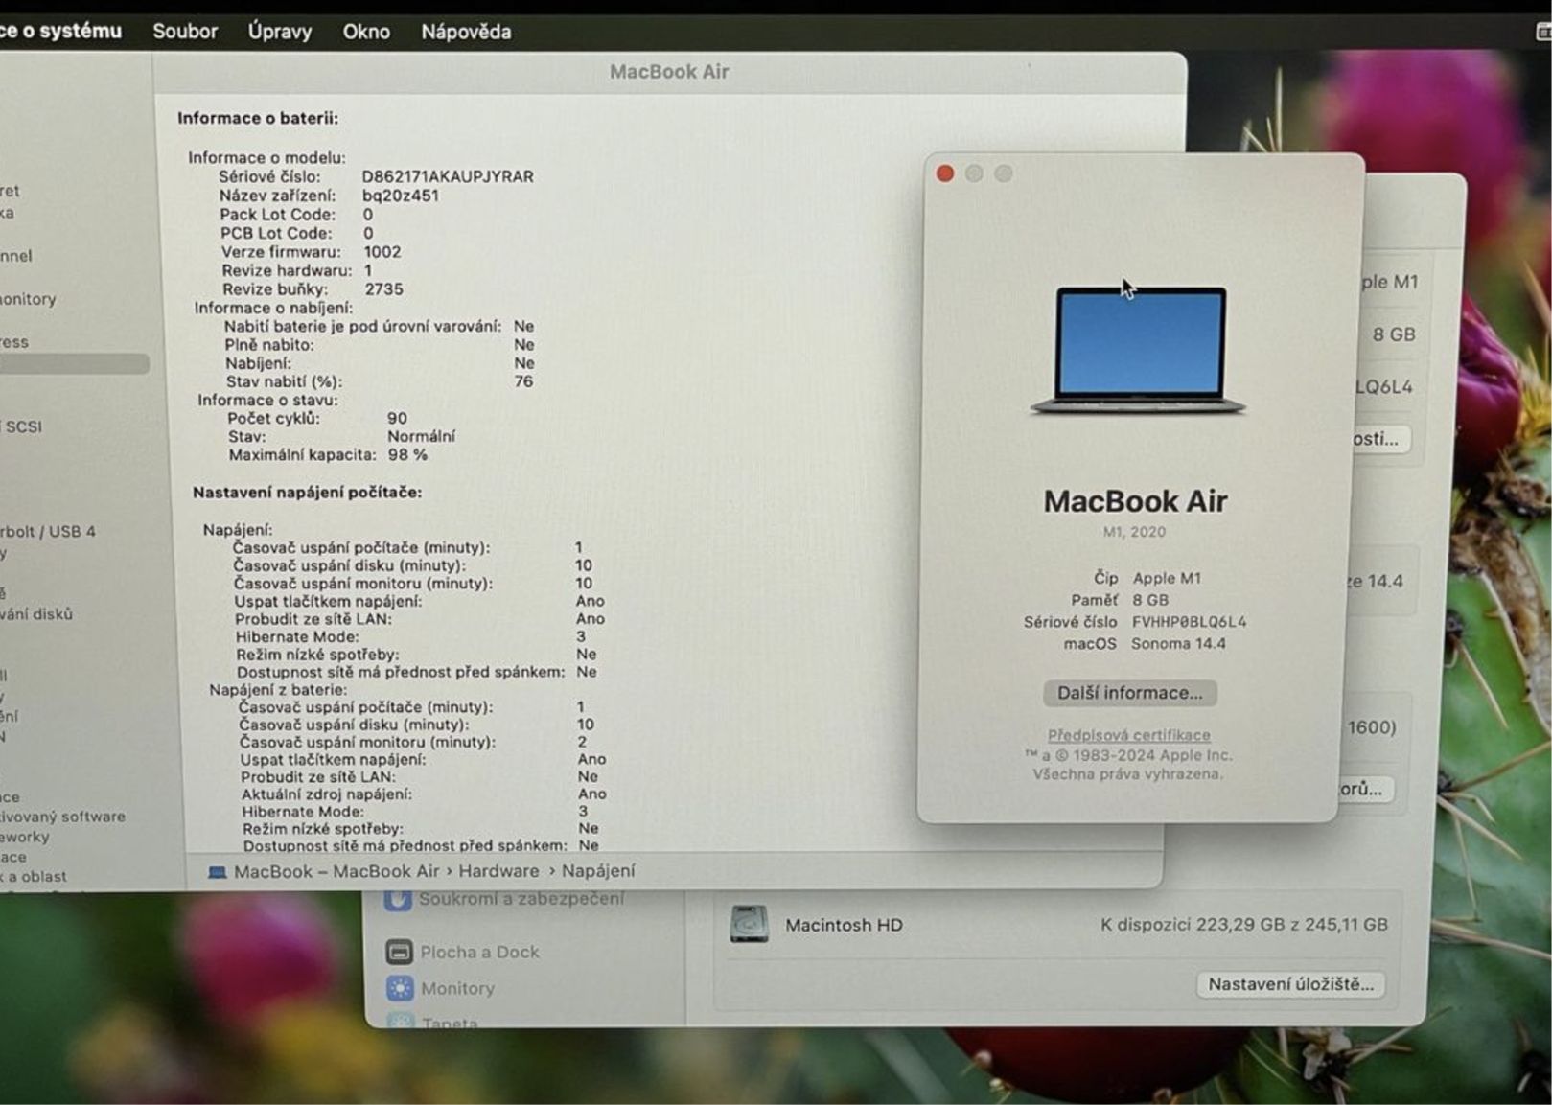Click serial number FVHHP0BLQ6L4 in About window
The image size is (1552, 1105).
pos(1189,622)
